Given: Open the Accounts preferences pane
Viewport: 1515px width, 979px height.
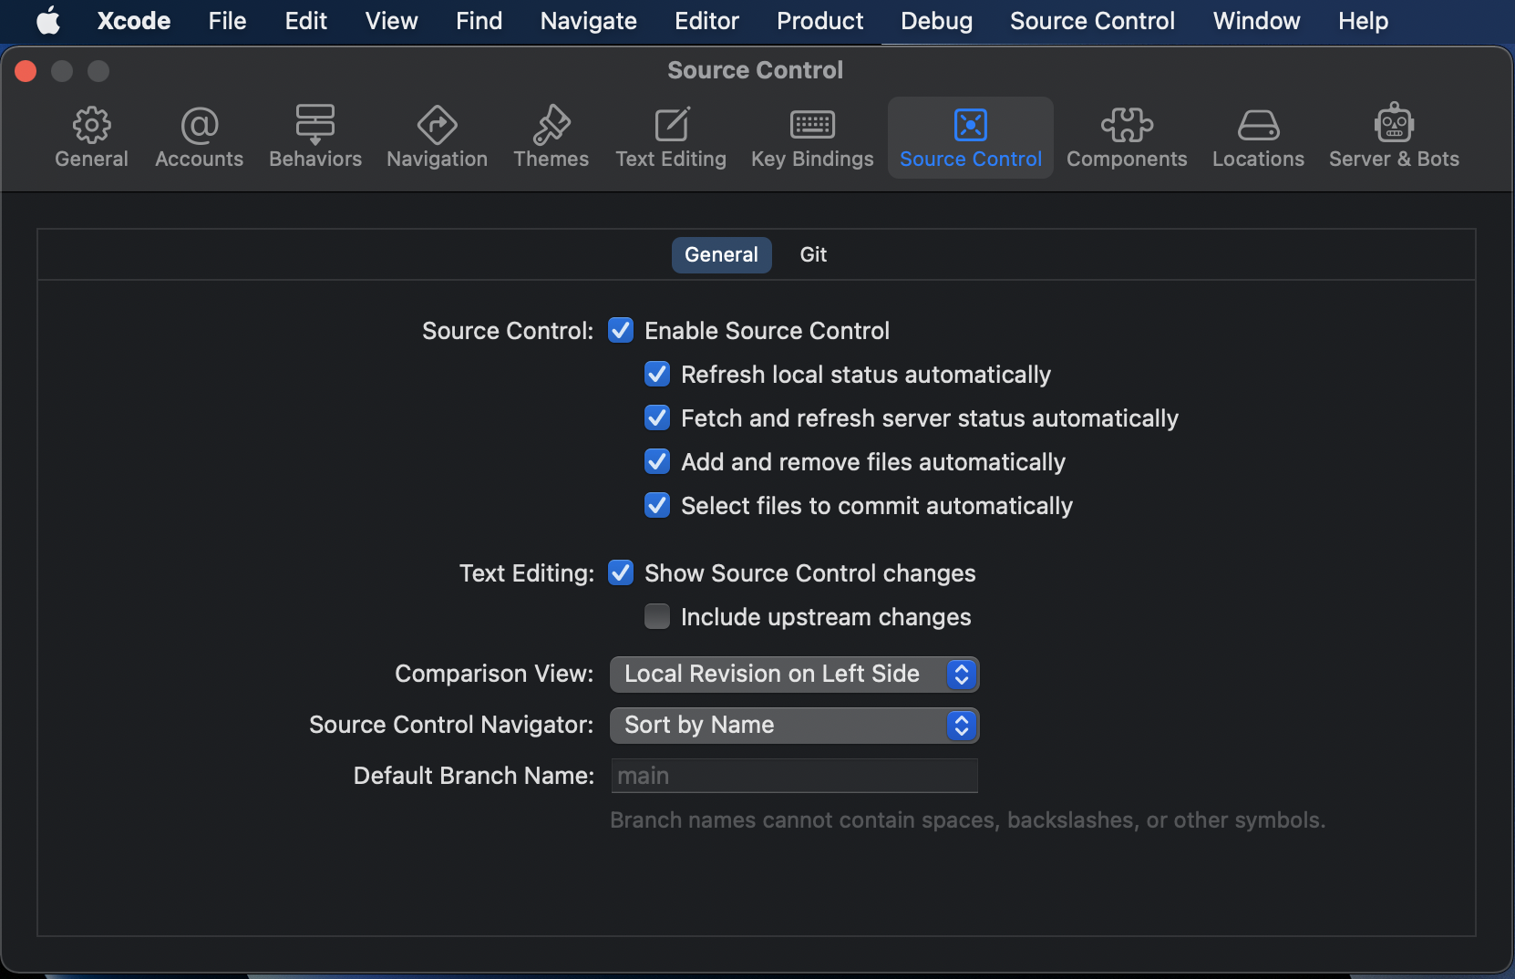Looking at the screenshot, I should (199, 137).
